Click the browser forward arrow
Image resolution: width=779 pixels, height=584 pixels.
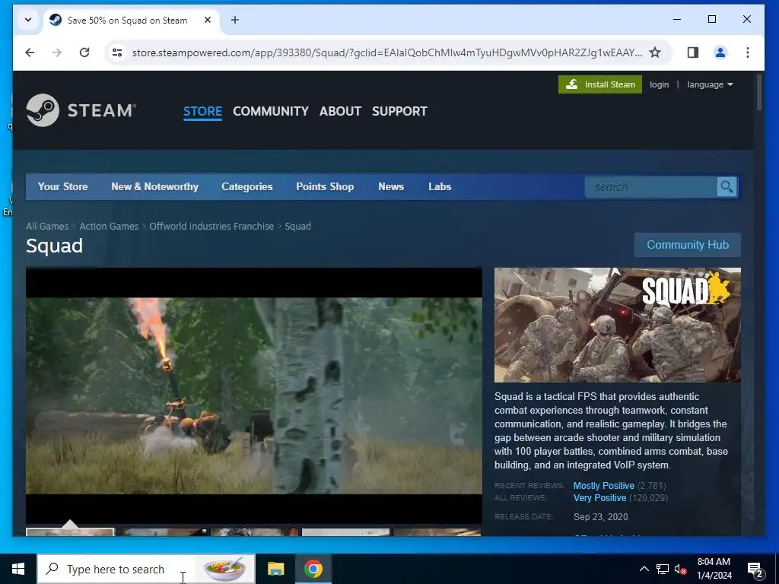(57, 52)
